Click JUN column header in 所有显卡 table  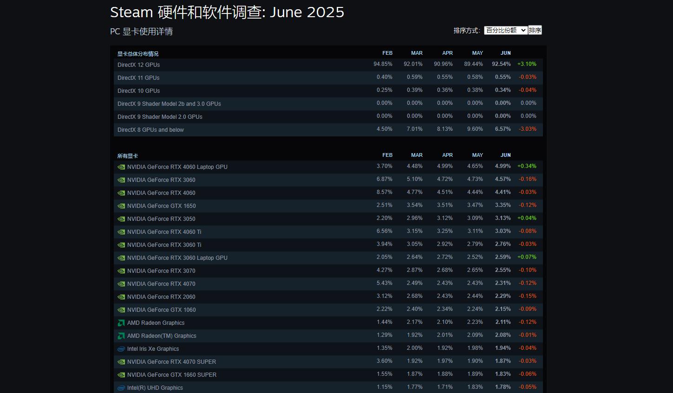(505, 155)
